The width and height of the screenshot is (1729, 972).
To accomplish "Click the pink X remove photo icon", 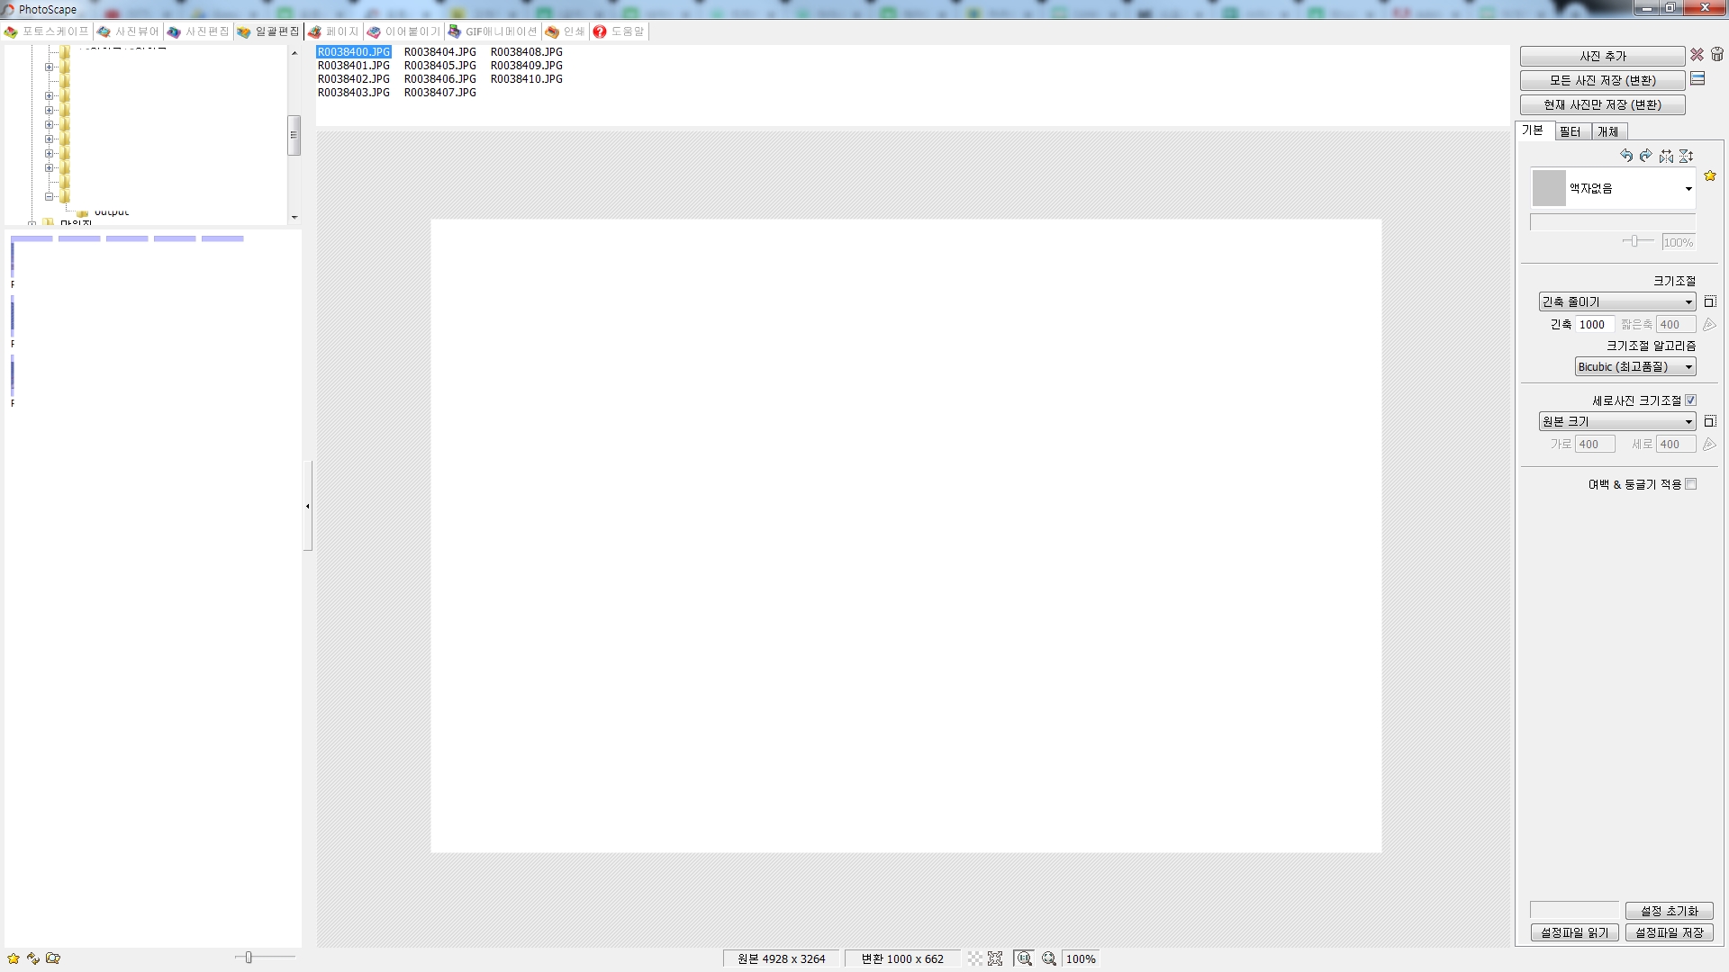I will click(x=1697, y=55).
